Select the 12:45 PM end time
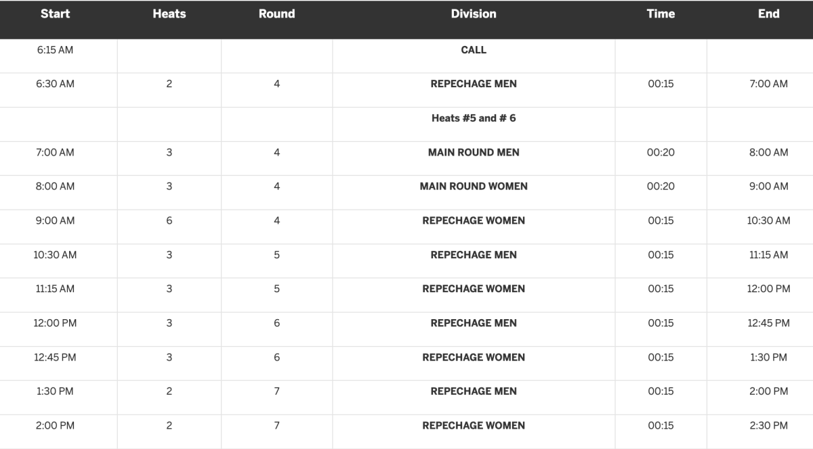Screen dimensions: 813x449 coord(768,323)
